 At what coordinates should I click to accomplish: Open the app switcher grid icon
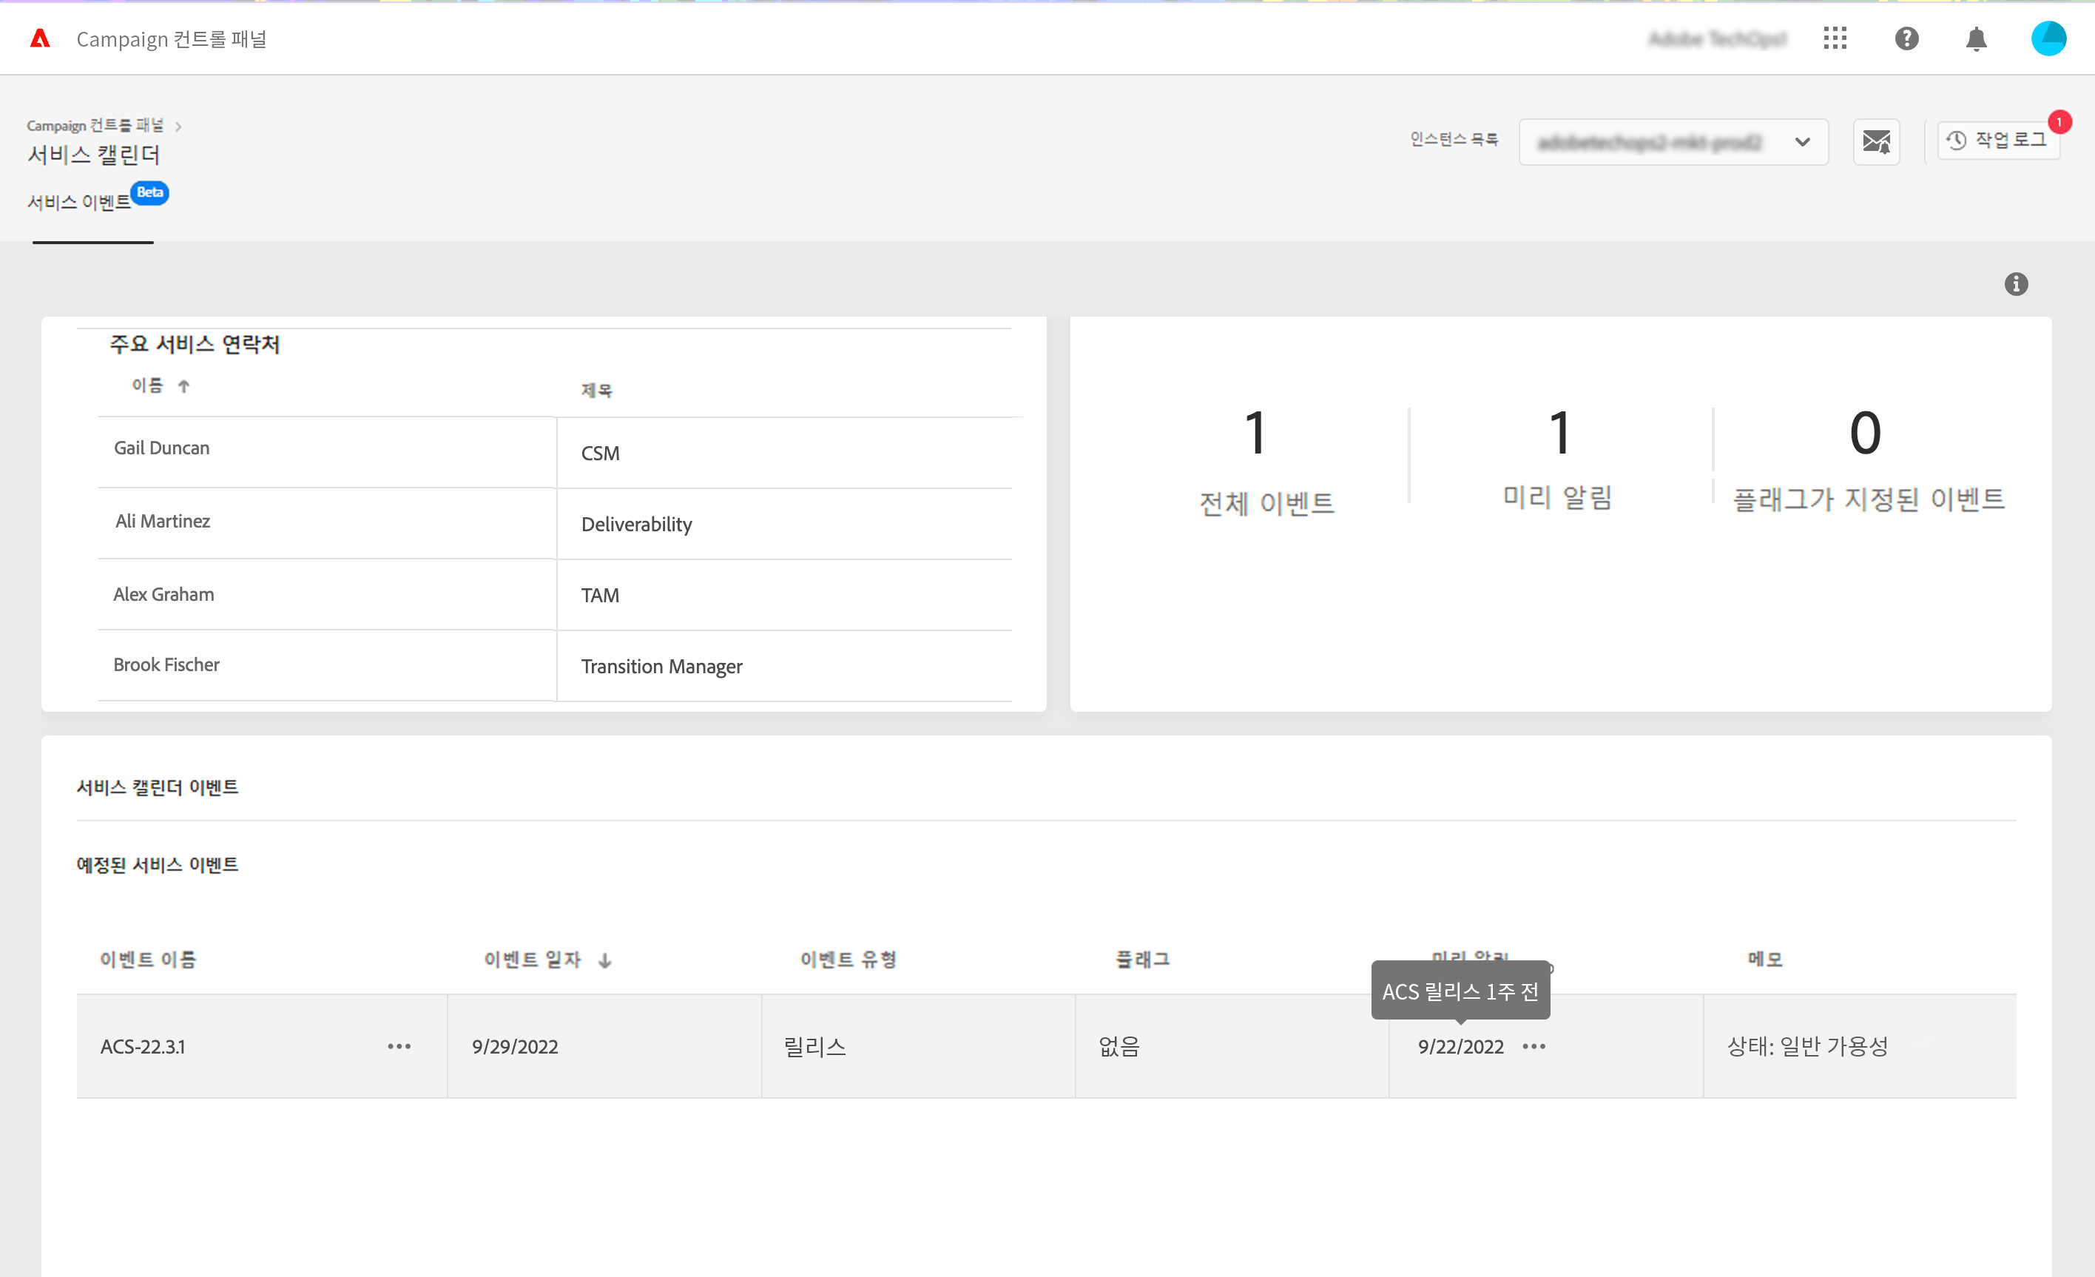click(1835, 38)
